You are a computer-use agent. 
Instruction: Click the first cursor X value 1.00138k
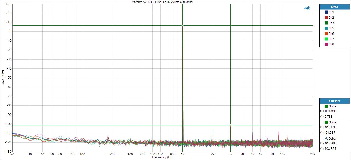pyautogui.click(x=328, y=111)
